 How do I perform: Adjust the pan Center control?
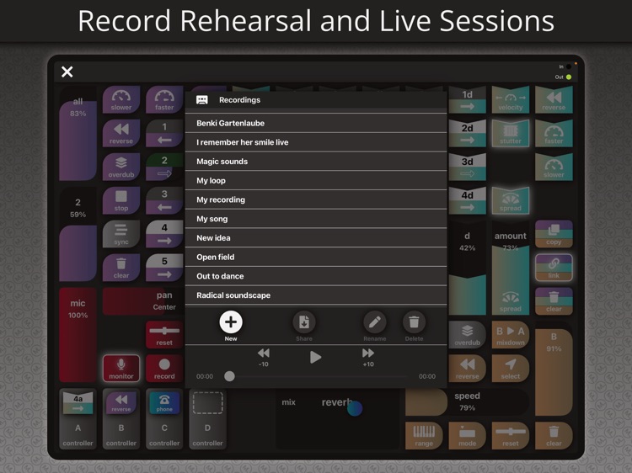pyautogui.click(x=142, y=301)
